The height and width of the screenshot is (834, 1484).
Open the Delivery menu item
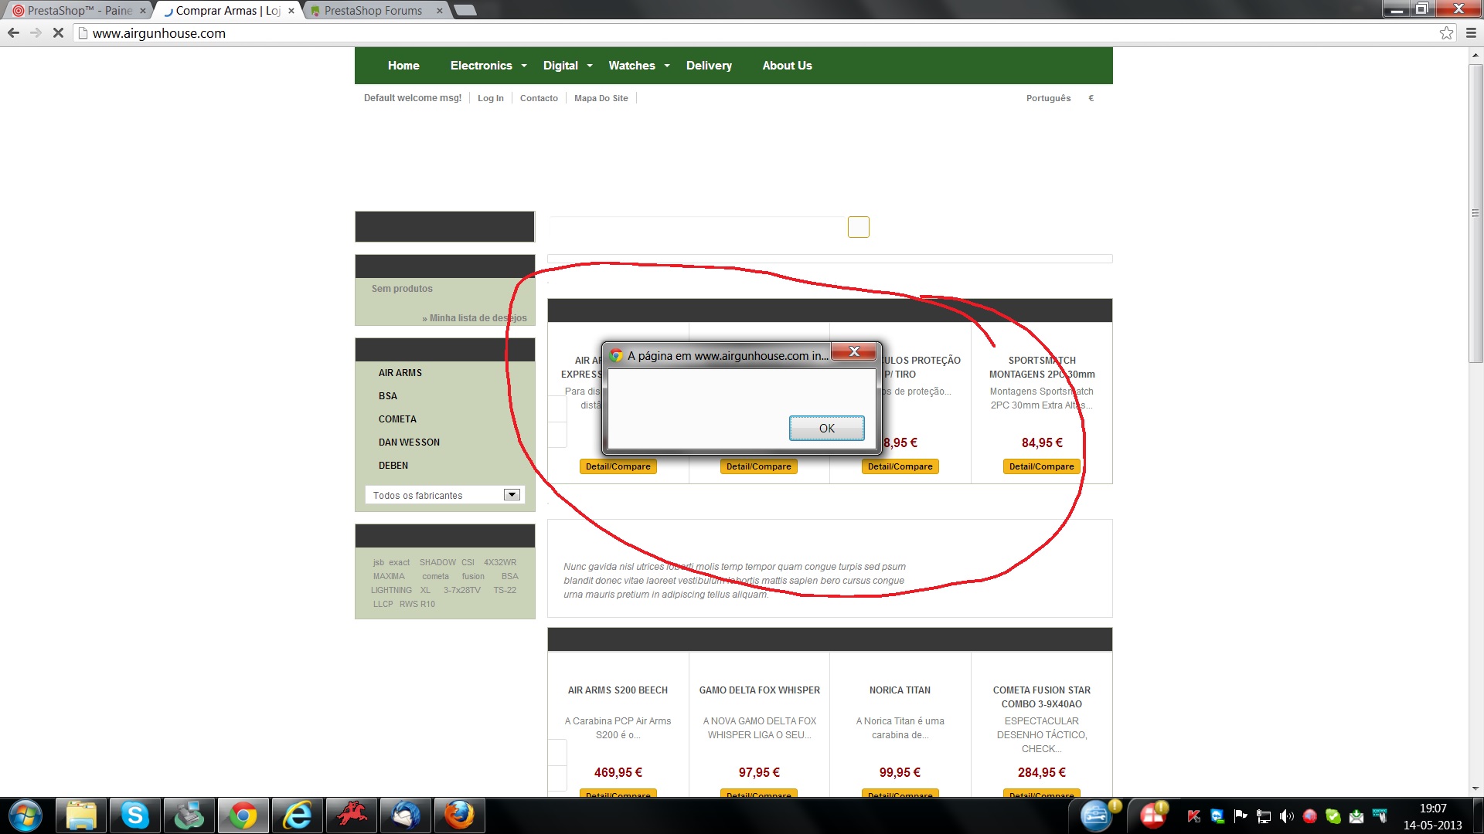click(x=709, y=66)
